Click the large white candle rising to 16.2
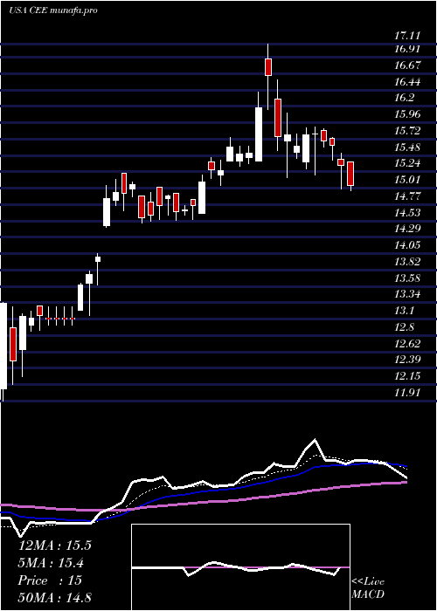 pyautogui.click(x=259, y=134)
